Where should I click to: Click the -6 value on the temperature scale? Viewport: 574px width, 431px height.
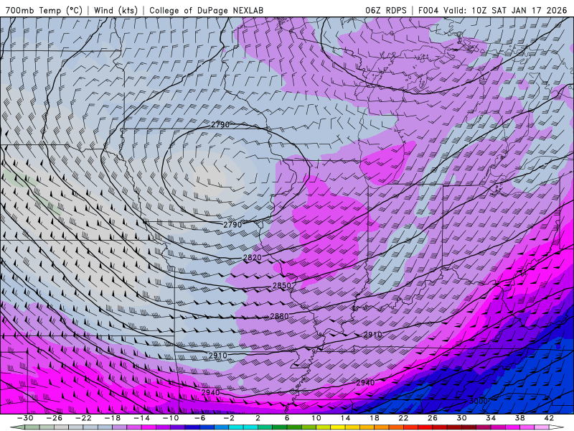point(200,418)
